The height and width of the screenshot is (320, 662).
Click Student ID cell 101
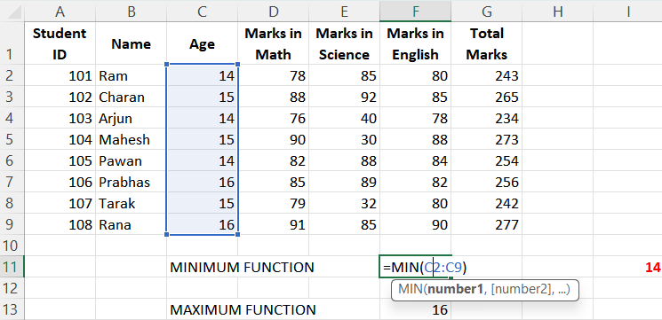point(60,76)
